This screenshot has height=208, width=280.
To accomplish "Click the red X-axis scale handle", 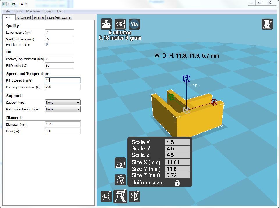I will (214, 102).
